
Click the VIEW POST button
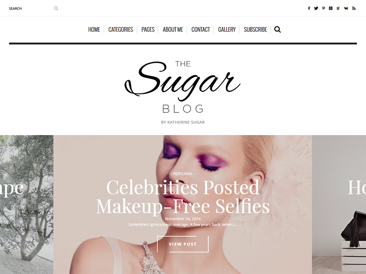[x=183, y=244]
